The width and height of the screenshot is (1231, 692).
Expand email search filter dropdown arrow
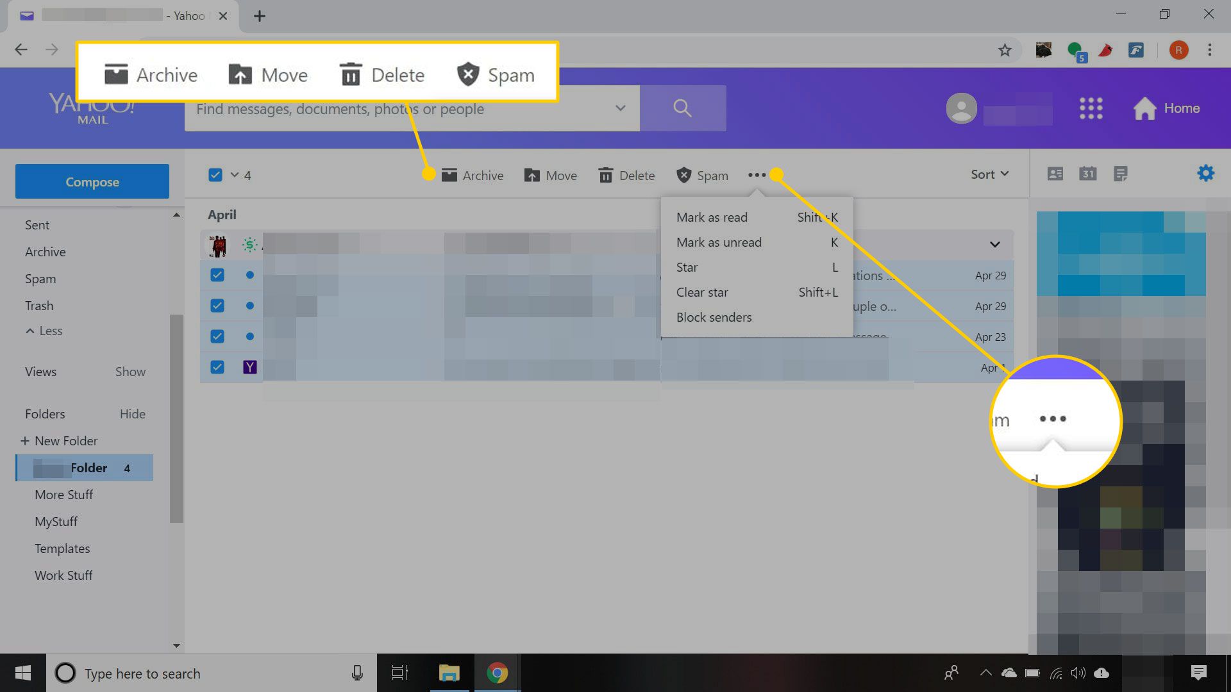click(x=620, y=107)
